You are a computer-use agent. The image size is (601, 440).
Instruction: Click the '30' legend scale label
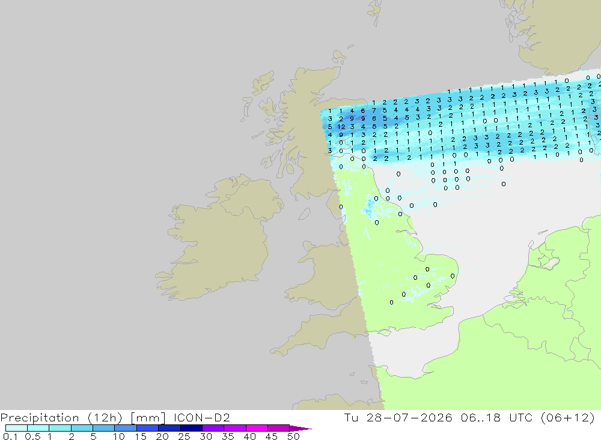pyautogui.click(x=206, y=436)
